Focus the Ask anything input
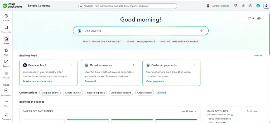 [x=141, y=31]
